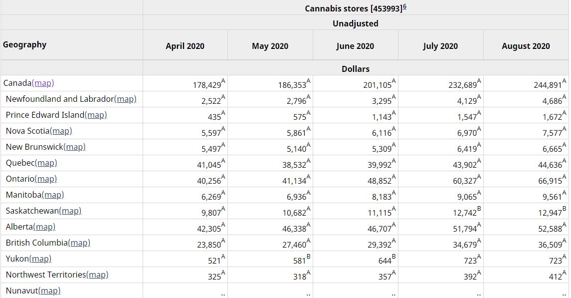Select Canada's July 2020 value 232,689

click(463, 85)
